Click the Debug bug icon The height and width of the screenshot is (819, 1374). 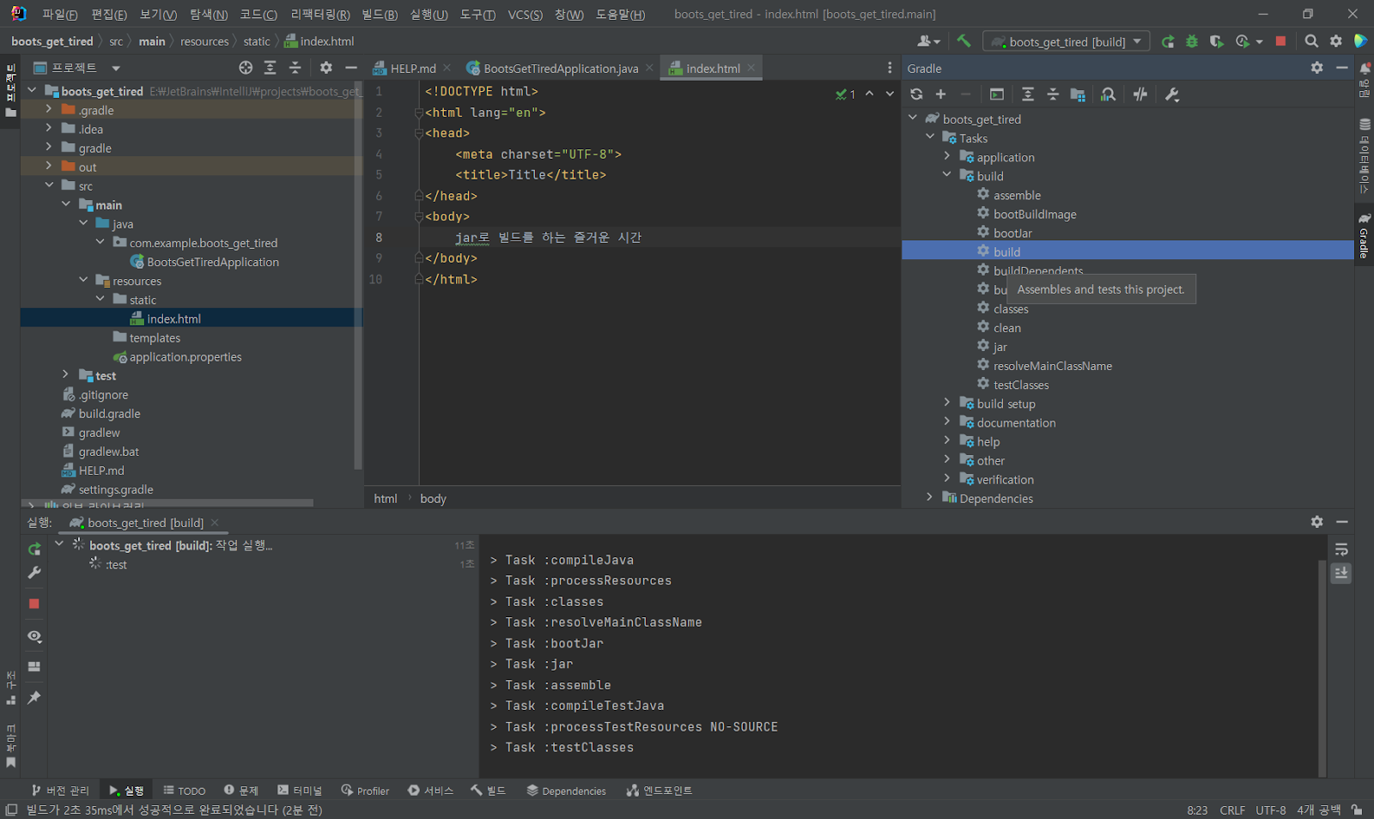point(1192,41)
